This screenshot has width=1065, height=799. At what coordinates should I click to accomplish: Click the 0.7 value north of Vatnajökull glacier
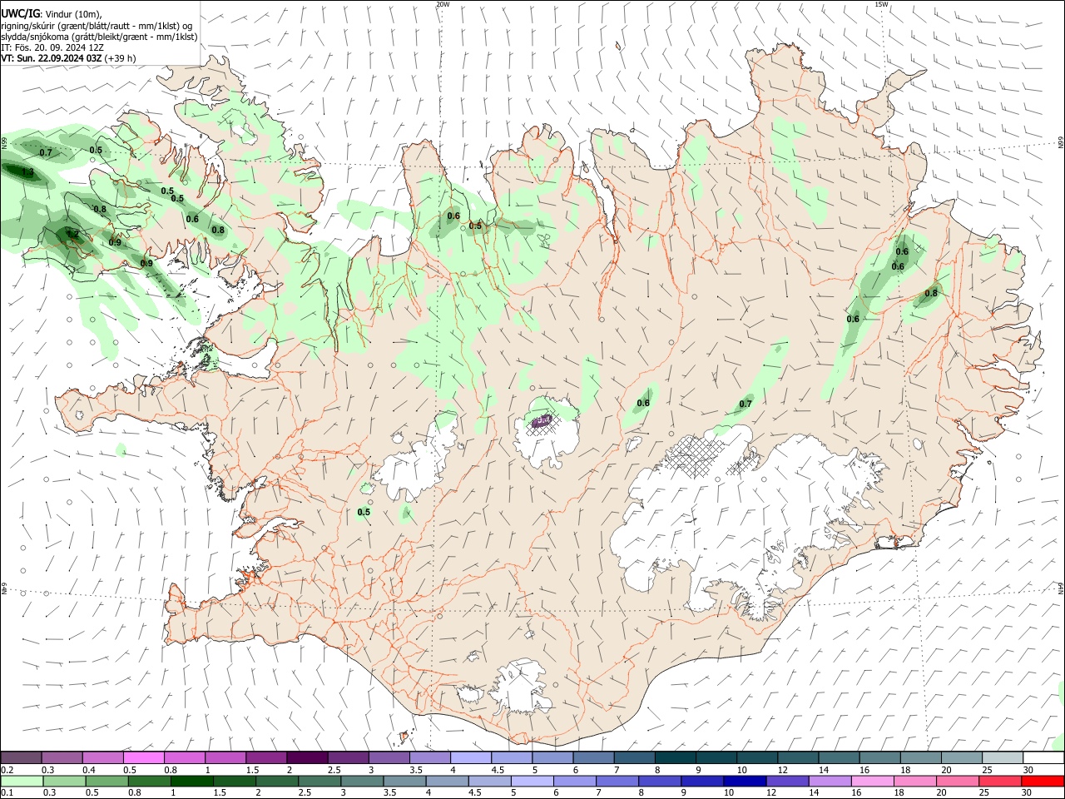tap(745, 404)
